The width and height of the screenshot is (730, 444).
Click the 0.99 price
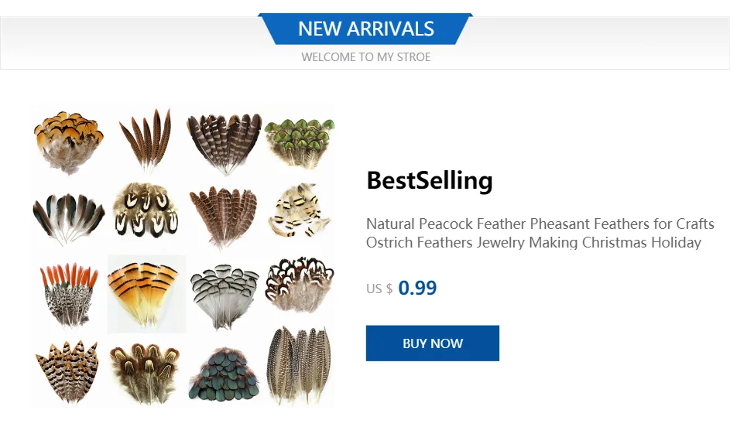[x=417, y=289]
